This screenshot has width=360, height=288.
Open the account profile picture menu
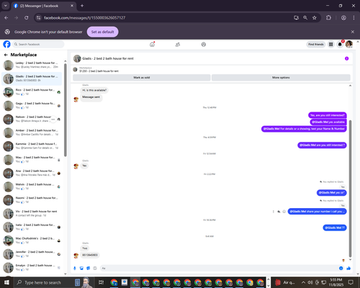349,45
